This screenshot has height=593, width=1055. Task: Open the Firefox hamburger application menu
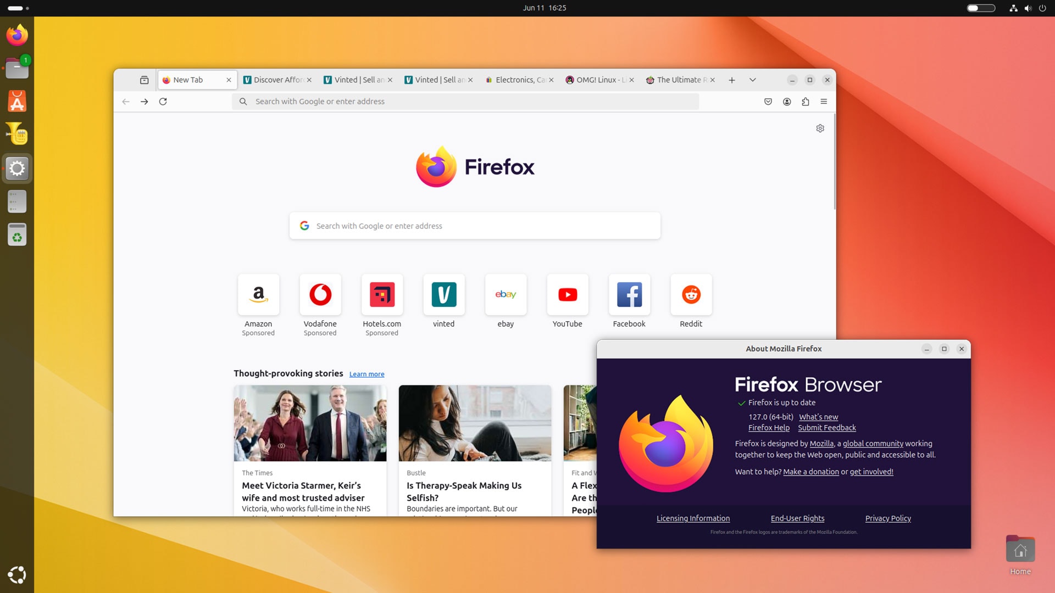point(824,102)
